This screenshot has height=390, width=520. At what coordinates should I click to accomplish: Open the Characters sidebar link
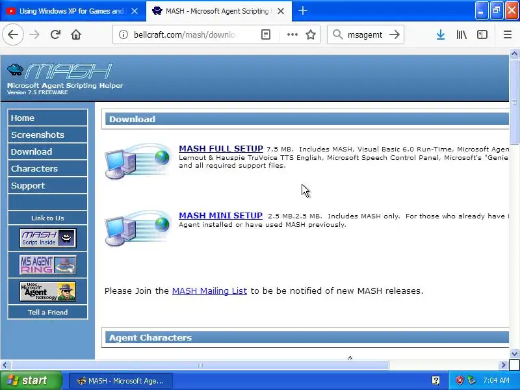[47, 168]
